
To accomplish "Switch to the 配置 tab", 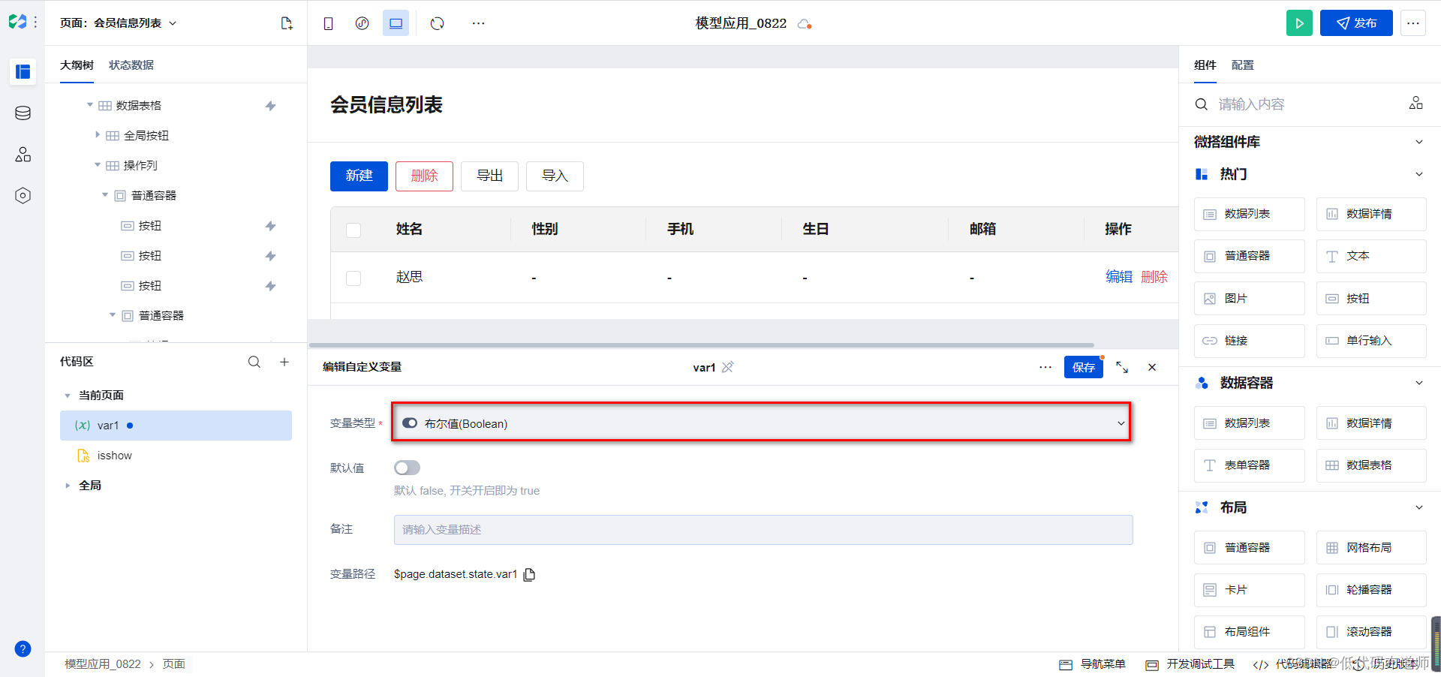I will click(x=1243, y=65).
